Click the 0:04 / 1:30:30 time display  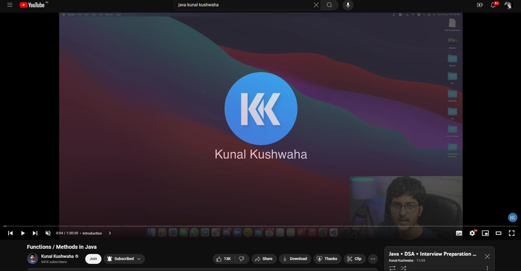point(67,233)
